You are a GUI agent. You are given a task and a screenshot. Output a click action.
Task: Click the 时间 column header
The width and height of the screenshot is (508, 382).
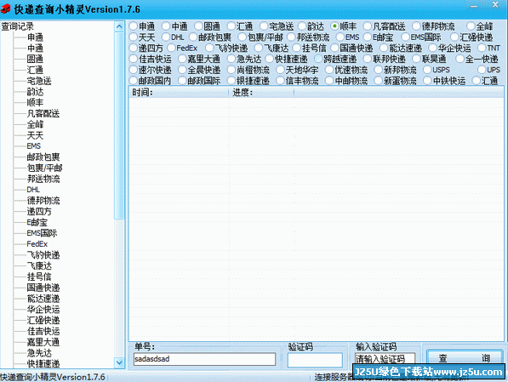click(x=180, y=93)
